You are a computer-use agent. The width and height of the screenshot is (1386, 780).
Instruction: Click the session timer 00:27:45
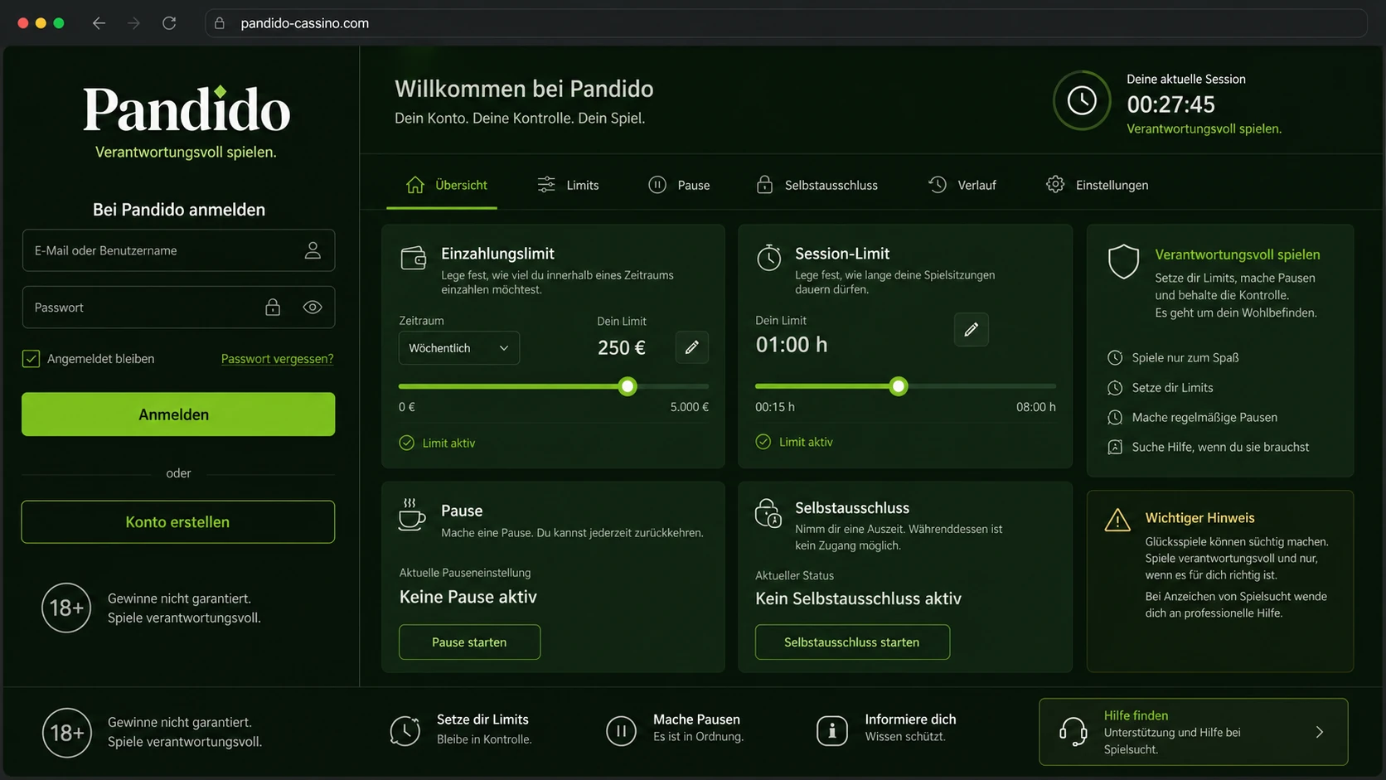1170,104
